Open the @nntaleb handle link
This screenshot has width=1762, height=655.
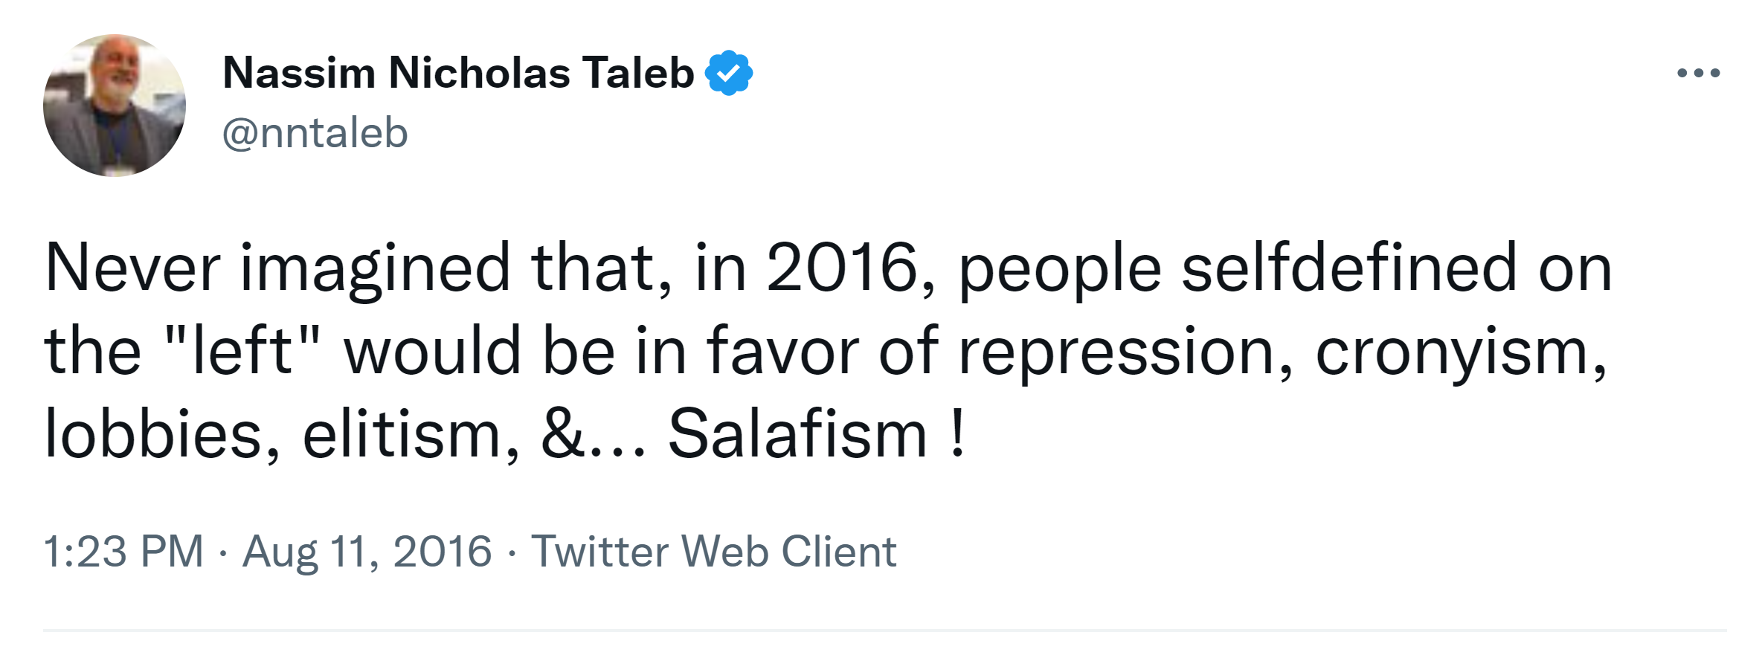[315, 133]
